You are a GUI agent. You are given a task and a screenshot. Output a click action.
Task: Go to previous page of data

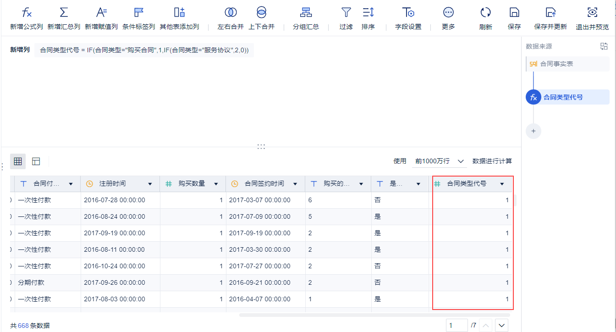click(x=486, y=326)
